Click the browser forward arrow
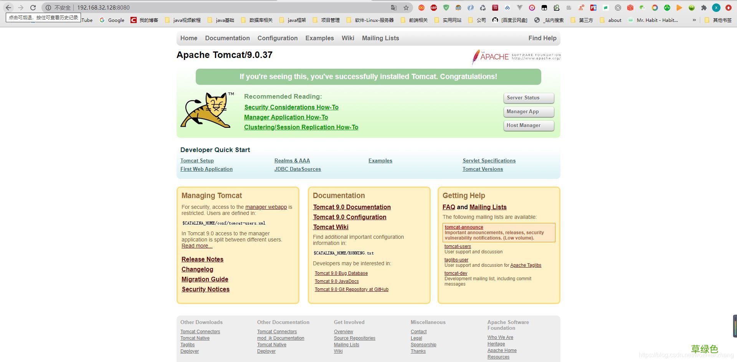The width and height of the screenshot is (737, 362). coord(21,8)
